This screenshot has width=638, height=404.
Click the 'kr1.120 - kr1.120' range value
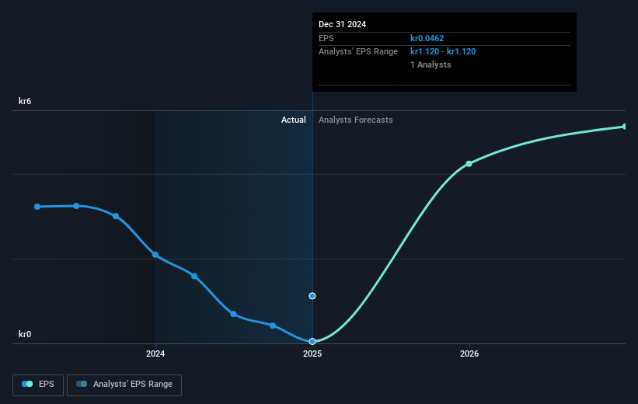(443, 51)
